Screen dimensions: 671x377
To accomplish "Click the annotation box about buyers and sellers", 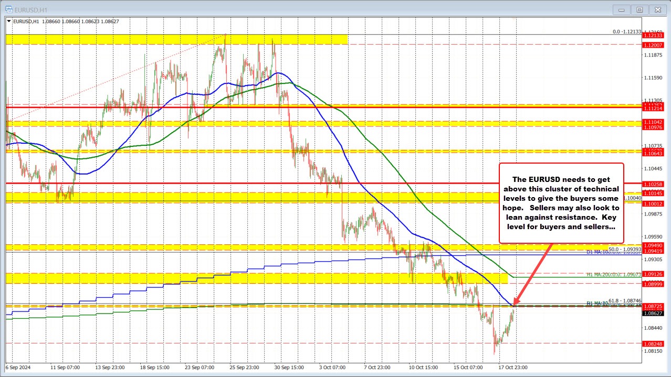I will [x=561, y=202].
